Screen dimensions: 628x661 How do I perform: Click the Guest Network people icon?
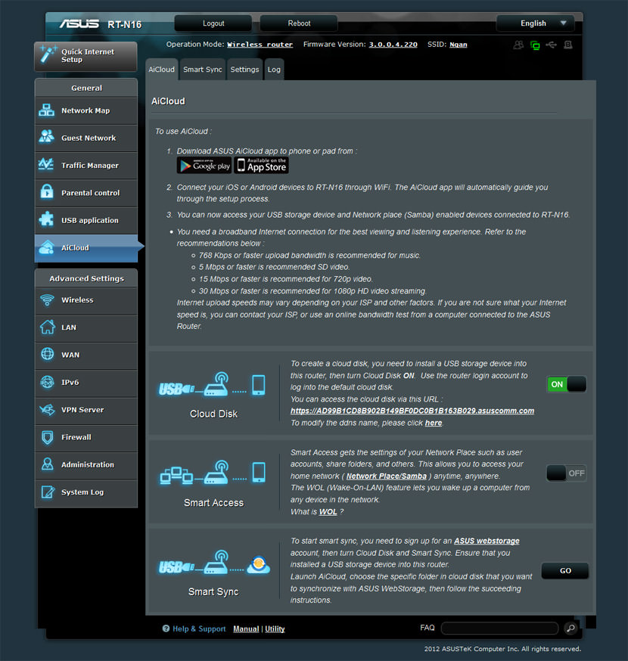pos(46,137)
